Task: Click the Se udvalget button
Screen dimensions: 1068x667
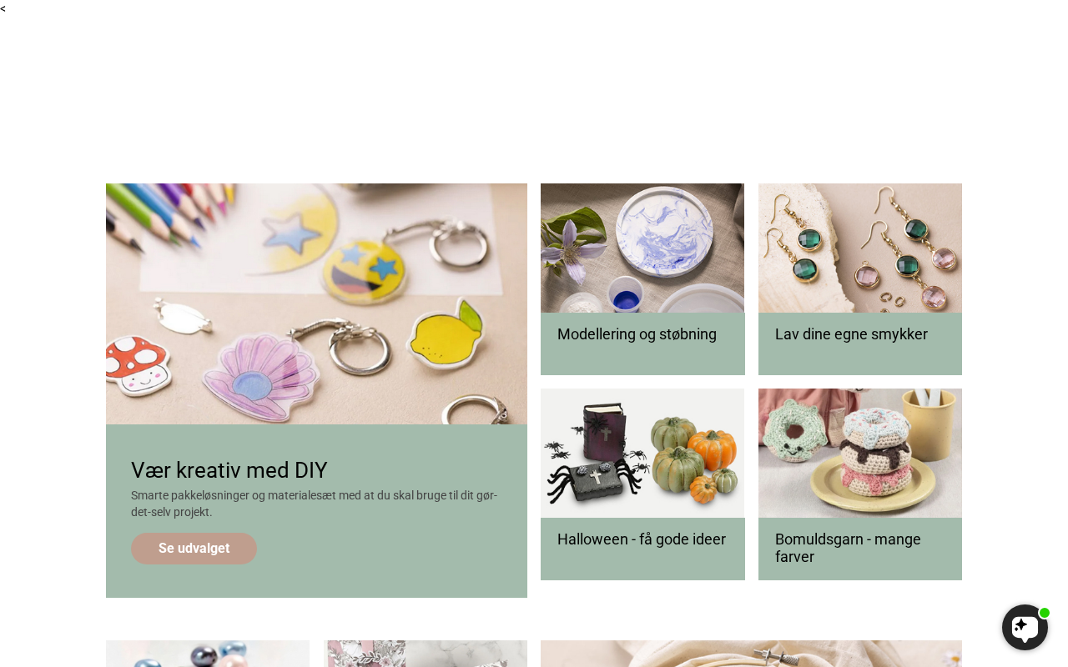Action: click(x=194, y=549)
